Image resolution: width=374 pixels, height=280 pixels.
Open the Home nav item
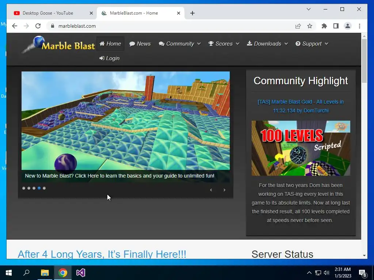pyautogui.click(x=110, y=44)
